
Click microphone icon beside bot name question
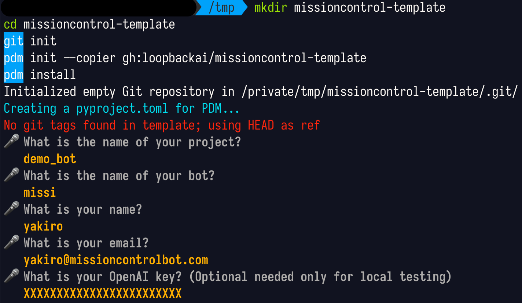11,176
